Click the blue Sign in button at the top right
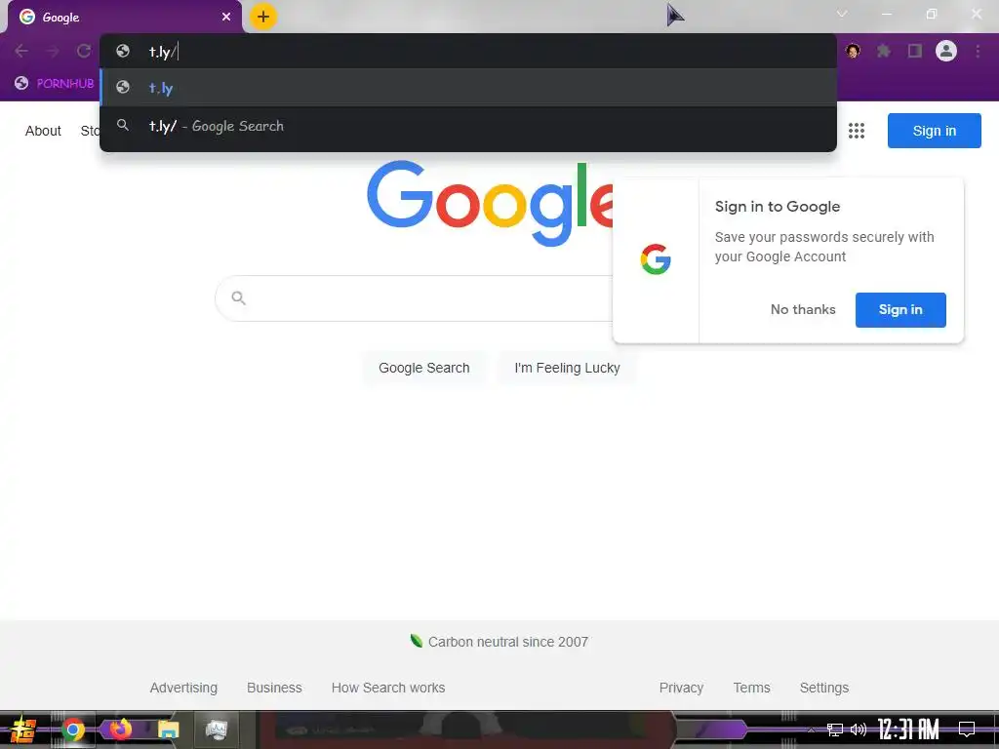Screen dimensions: 999x749 [x=934, y=131]
